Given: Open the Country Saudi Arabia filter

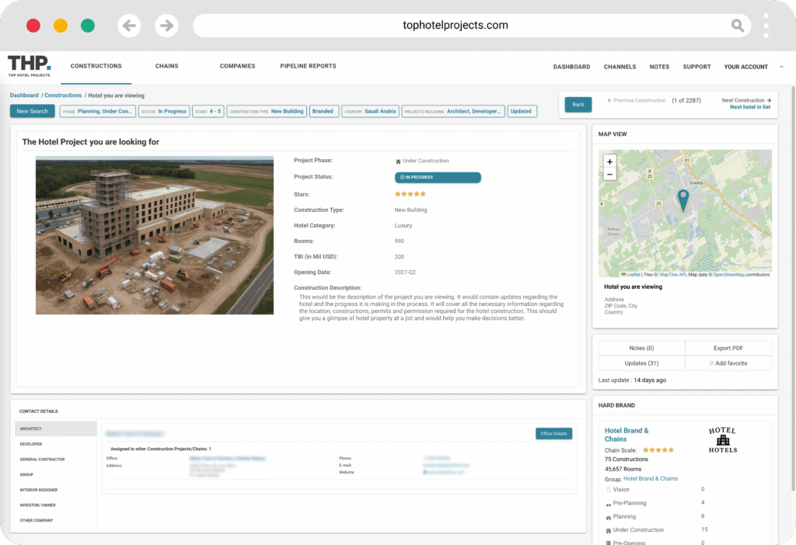Looking at the screenshot, I should click(370, 111).
